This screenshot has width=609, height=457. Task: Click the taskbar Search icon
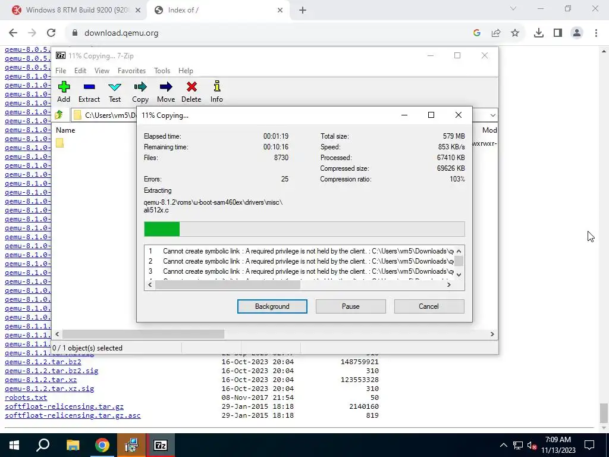pos(43,445)
